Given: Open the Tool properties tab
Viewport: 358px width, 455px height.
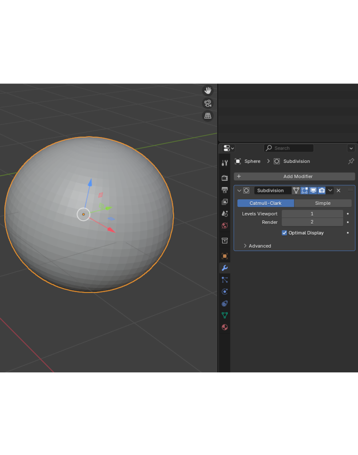Looking at the screenshot, I should (225, 163).
